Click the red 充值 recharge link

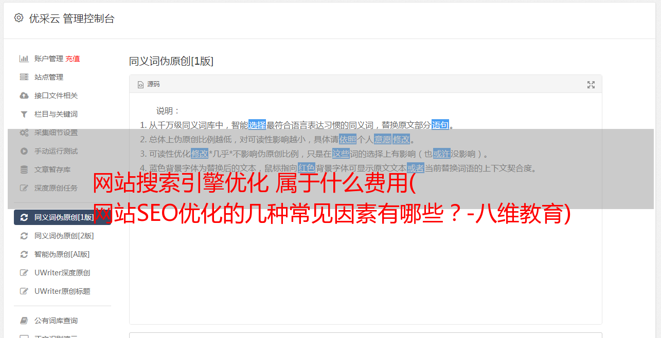coord(73,59)
